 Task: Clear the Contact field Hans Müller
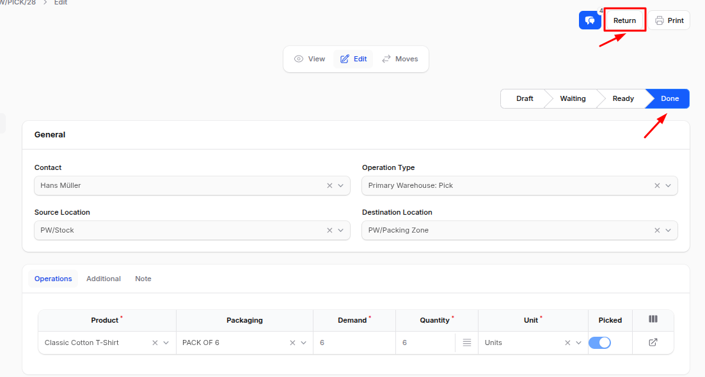329,185
